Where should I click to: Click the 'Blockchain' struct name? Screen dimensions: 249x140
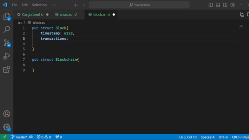[66, 59]
